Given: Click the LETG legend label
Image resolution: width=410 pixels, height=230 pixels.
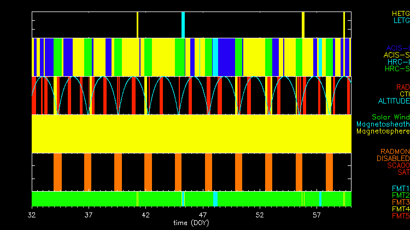Looking at the screenshot, I should coord(401,21).
